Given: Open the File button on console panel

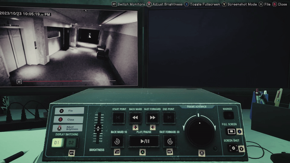Looking at the screenshot, I should coord(69,111).
